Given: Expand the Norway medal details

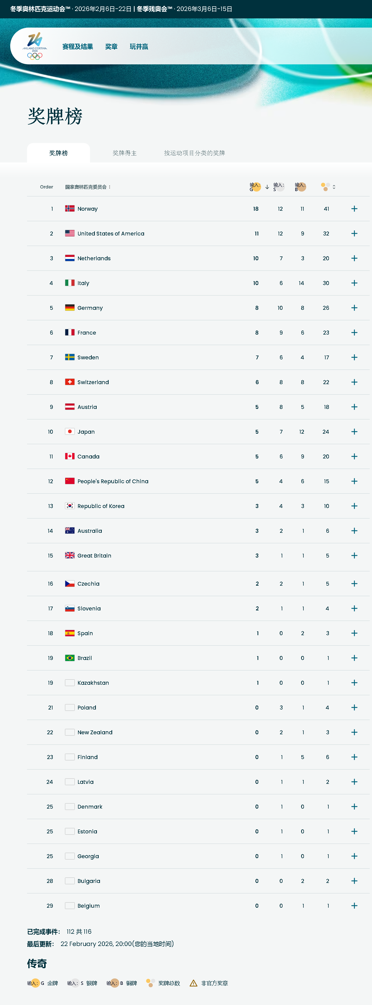Looking at the screenshot, I should (354, 209).
